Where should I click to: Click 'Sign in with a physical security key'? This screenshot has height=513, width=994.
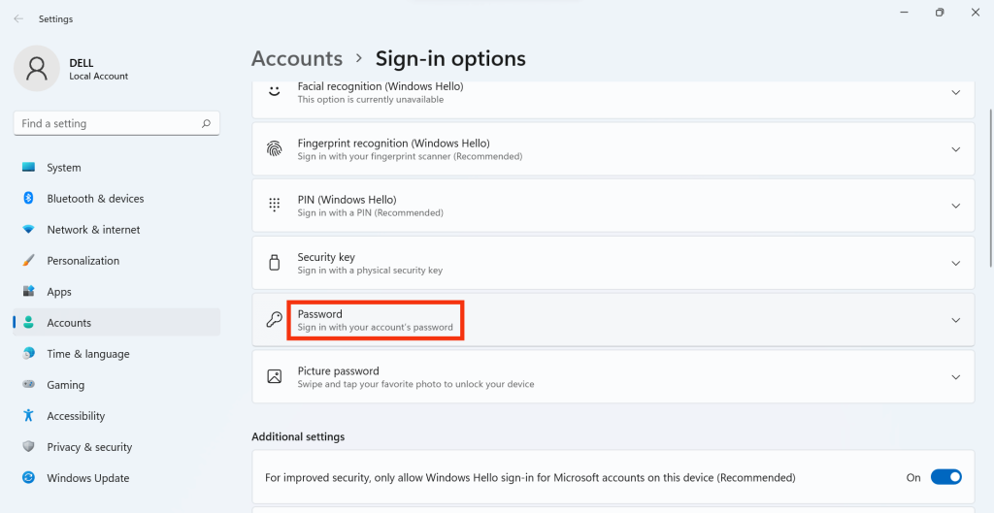click(x=370, y=271)
